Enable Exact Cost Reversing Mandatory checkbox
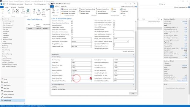Viewport: 190px width, 107px height. pos(114,34)
